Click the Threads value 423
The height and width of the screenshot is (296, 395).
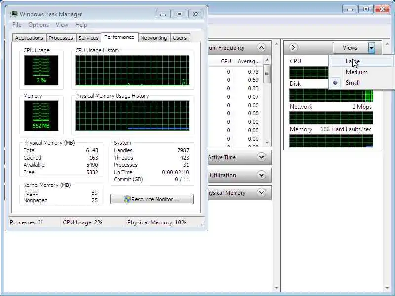pos(184,158)
